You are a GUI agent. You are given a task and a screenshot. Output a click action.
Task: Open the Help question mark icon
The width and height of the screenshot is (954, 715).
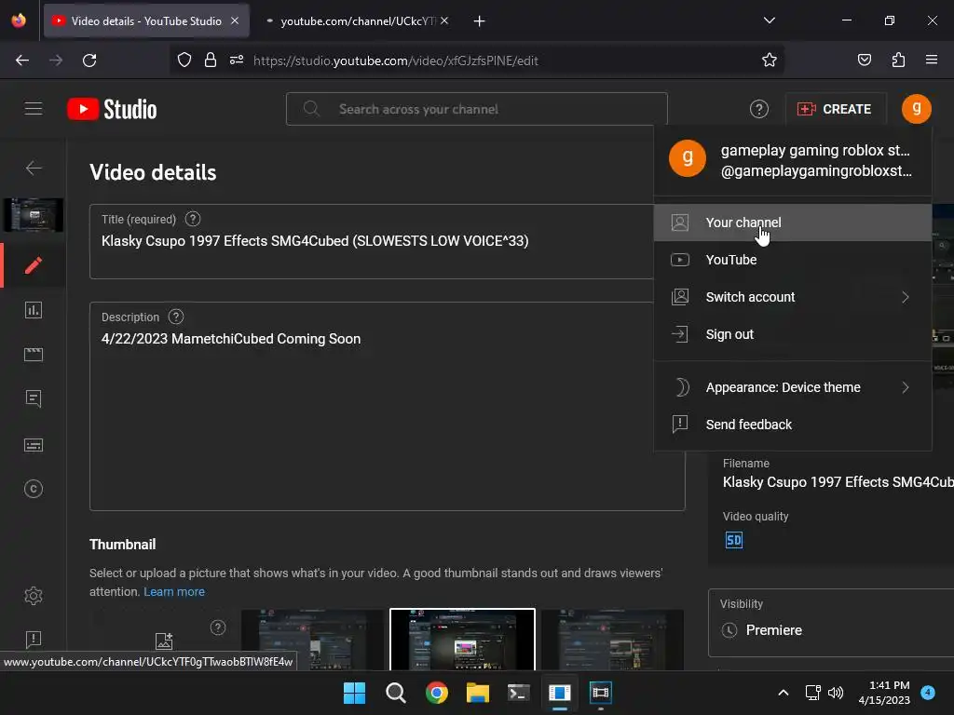pyautogui.click(x=758, y=110)
